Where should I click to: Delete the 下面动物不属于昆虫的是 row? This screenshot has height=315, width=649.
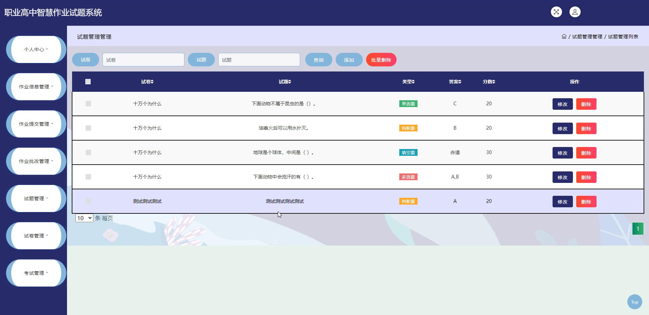click(x=586, y=104)
